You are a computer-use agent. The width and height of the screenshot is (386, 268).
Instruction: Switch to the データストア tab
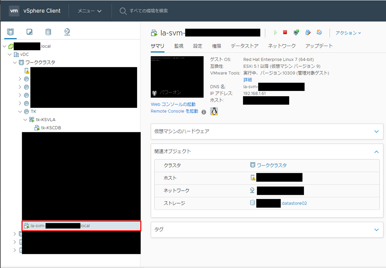pyautogui.click(x=245, y=46)
